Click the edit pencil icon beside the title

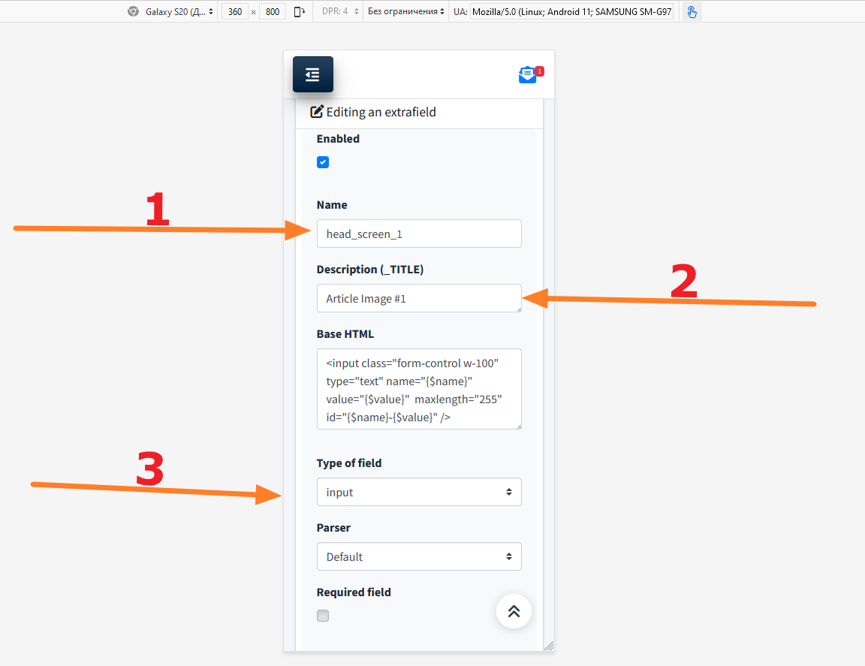[317, 112]
